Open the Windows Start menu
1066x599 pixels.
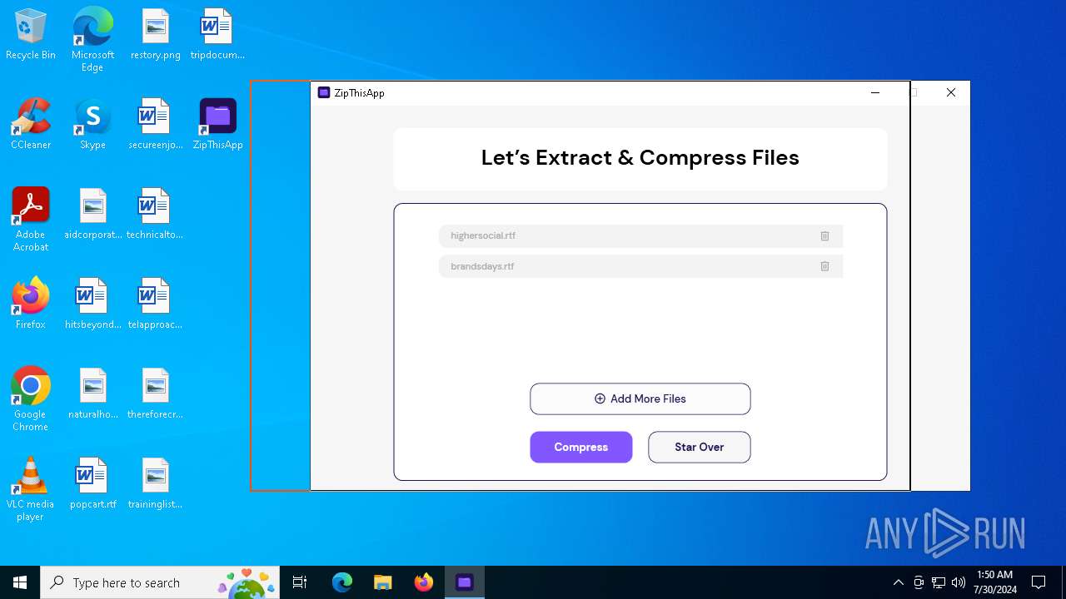click(x=20, y=582)
